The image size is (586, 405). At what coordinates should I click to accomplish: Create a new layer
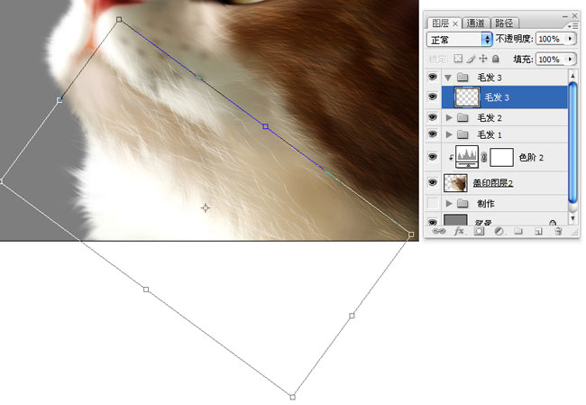538,232
